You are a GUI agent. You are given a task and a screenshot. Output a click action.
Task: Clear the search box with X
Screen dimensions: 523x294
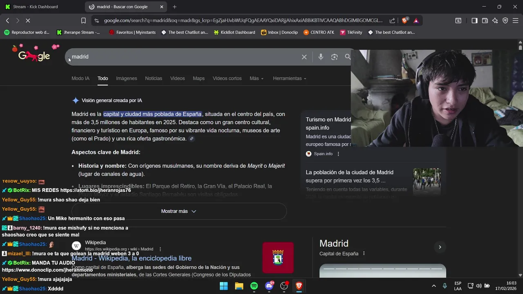[x=304, y=57]
